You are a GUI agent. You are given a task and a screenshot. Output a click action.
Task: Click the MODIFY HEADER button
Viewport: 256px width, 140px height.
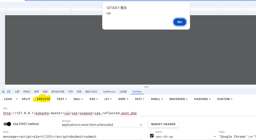(163, 124)
